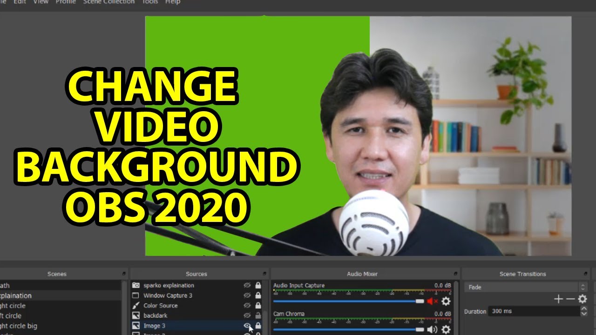Click the Audio Mixer scrollbar
596x335 pixels.
[456, 307]
